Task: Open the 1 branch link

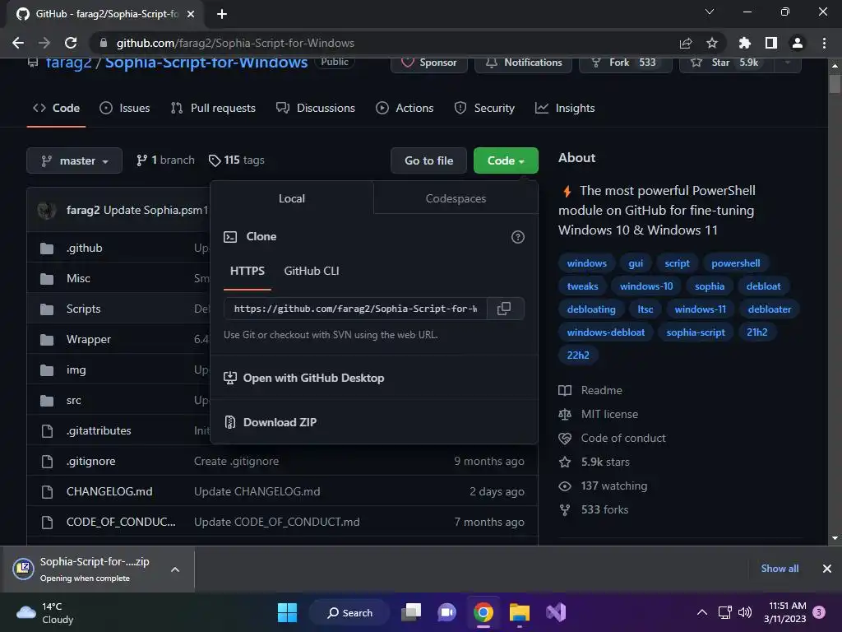Action: pos(165,160)
